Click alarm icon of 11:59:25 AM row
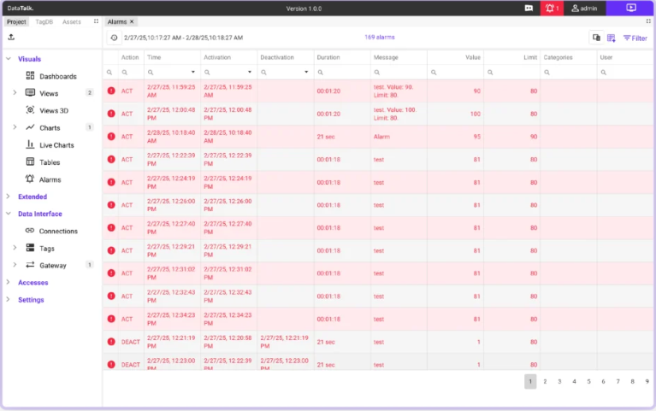The height and width of the screenshot is (411, 656). pyautogui.click(x=111, y=91)
